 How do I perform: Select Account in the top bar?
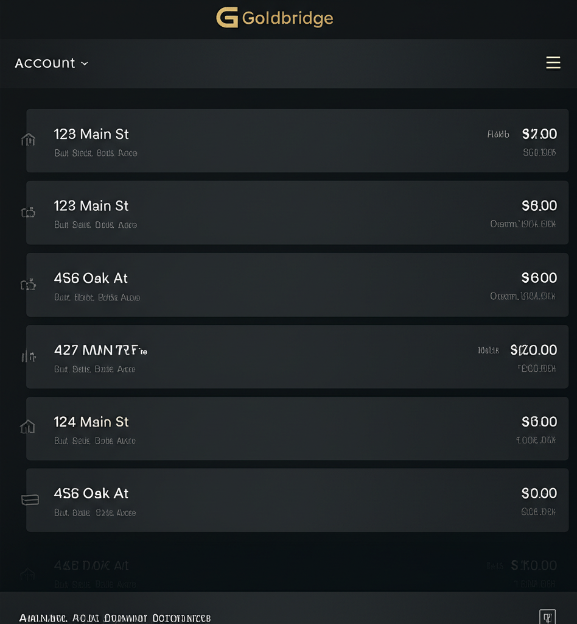tap(45, 63)
